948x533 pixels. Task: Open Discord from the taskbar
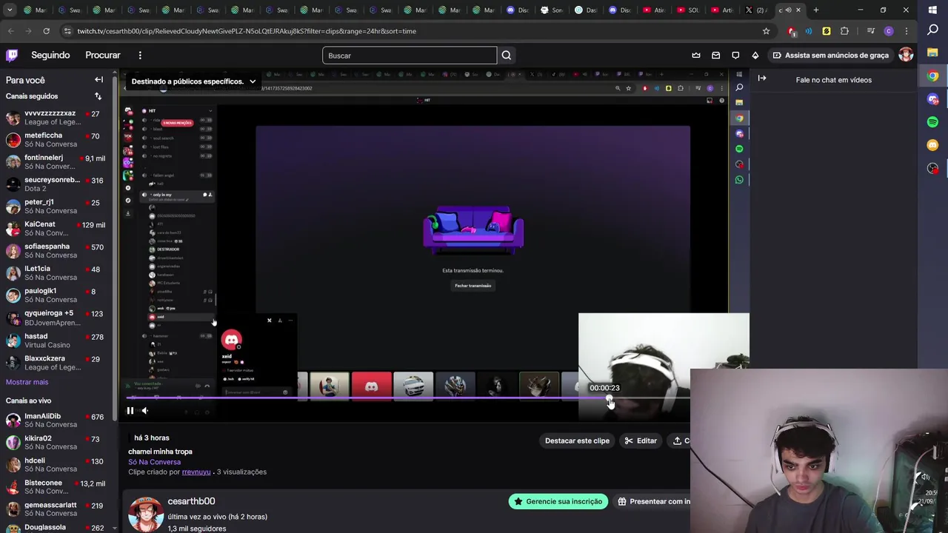(x=932, y=98)
